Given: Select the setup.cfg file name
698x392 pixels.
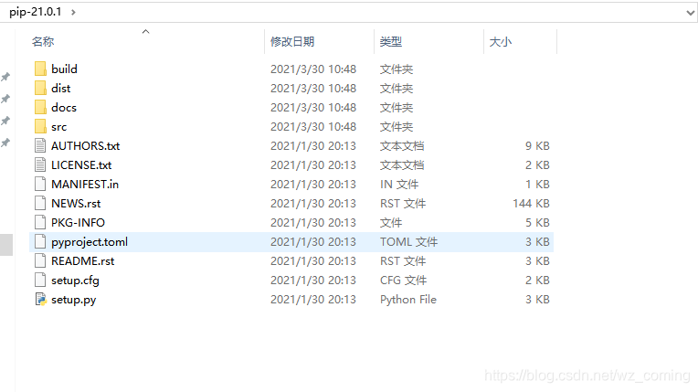Looking at the screenshot, I should click(75, 281).
